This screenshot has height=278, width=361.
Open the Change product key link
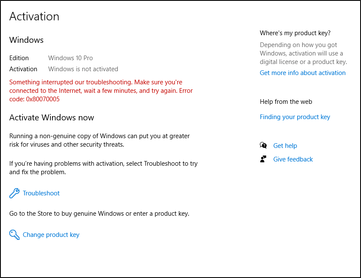51,235
